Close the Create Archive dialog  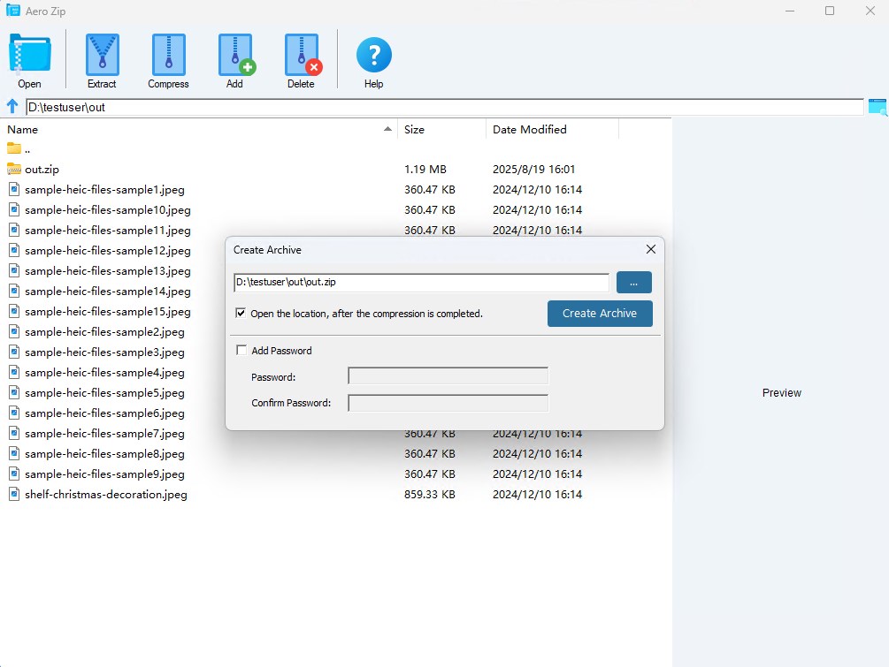point(651,249)
